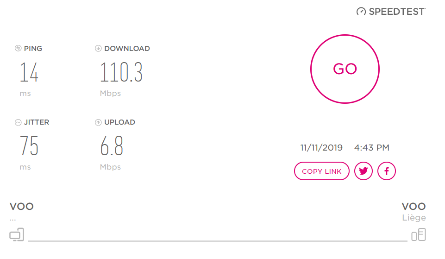This screenshot has width=445, height=259.
Task: Click the download speed value 110.3
Action: (x=121, y=72)
